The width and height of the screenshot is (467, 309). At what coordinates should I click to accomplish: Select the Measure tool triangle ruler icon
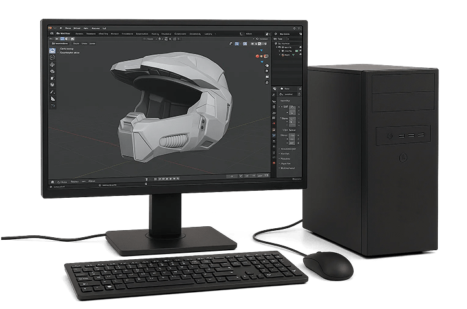[x=52, y=99]
